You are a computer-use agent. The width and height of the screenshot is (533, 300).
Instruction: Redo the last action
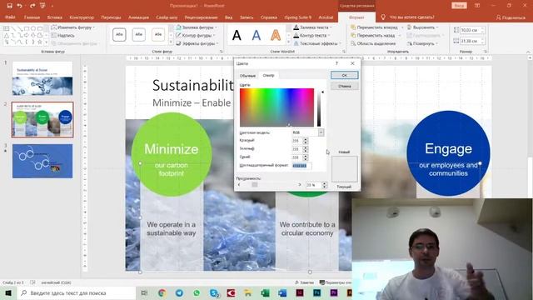click(32, 6)
